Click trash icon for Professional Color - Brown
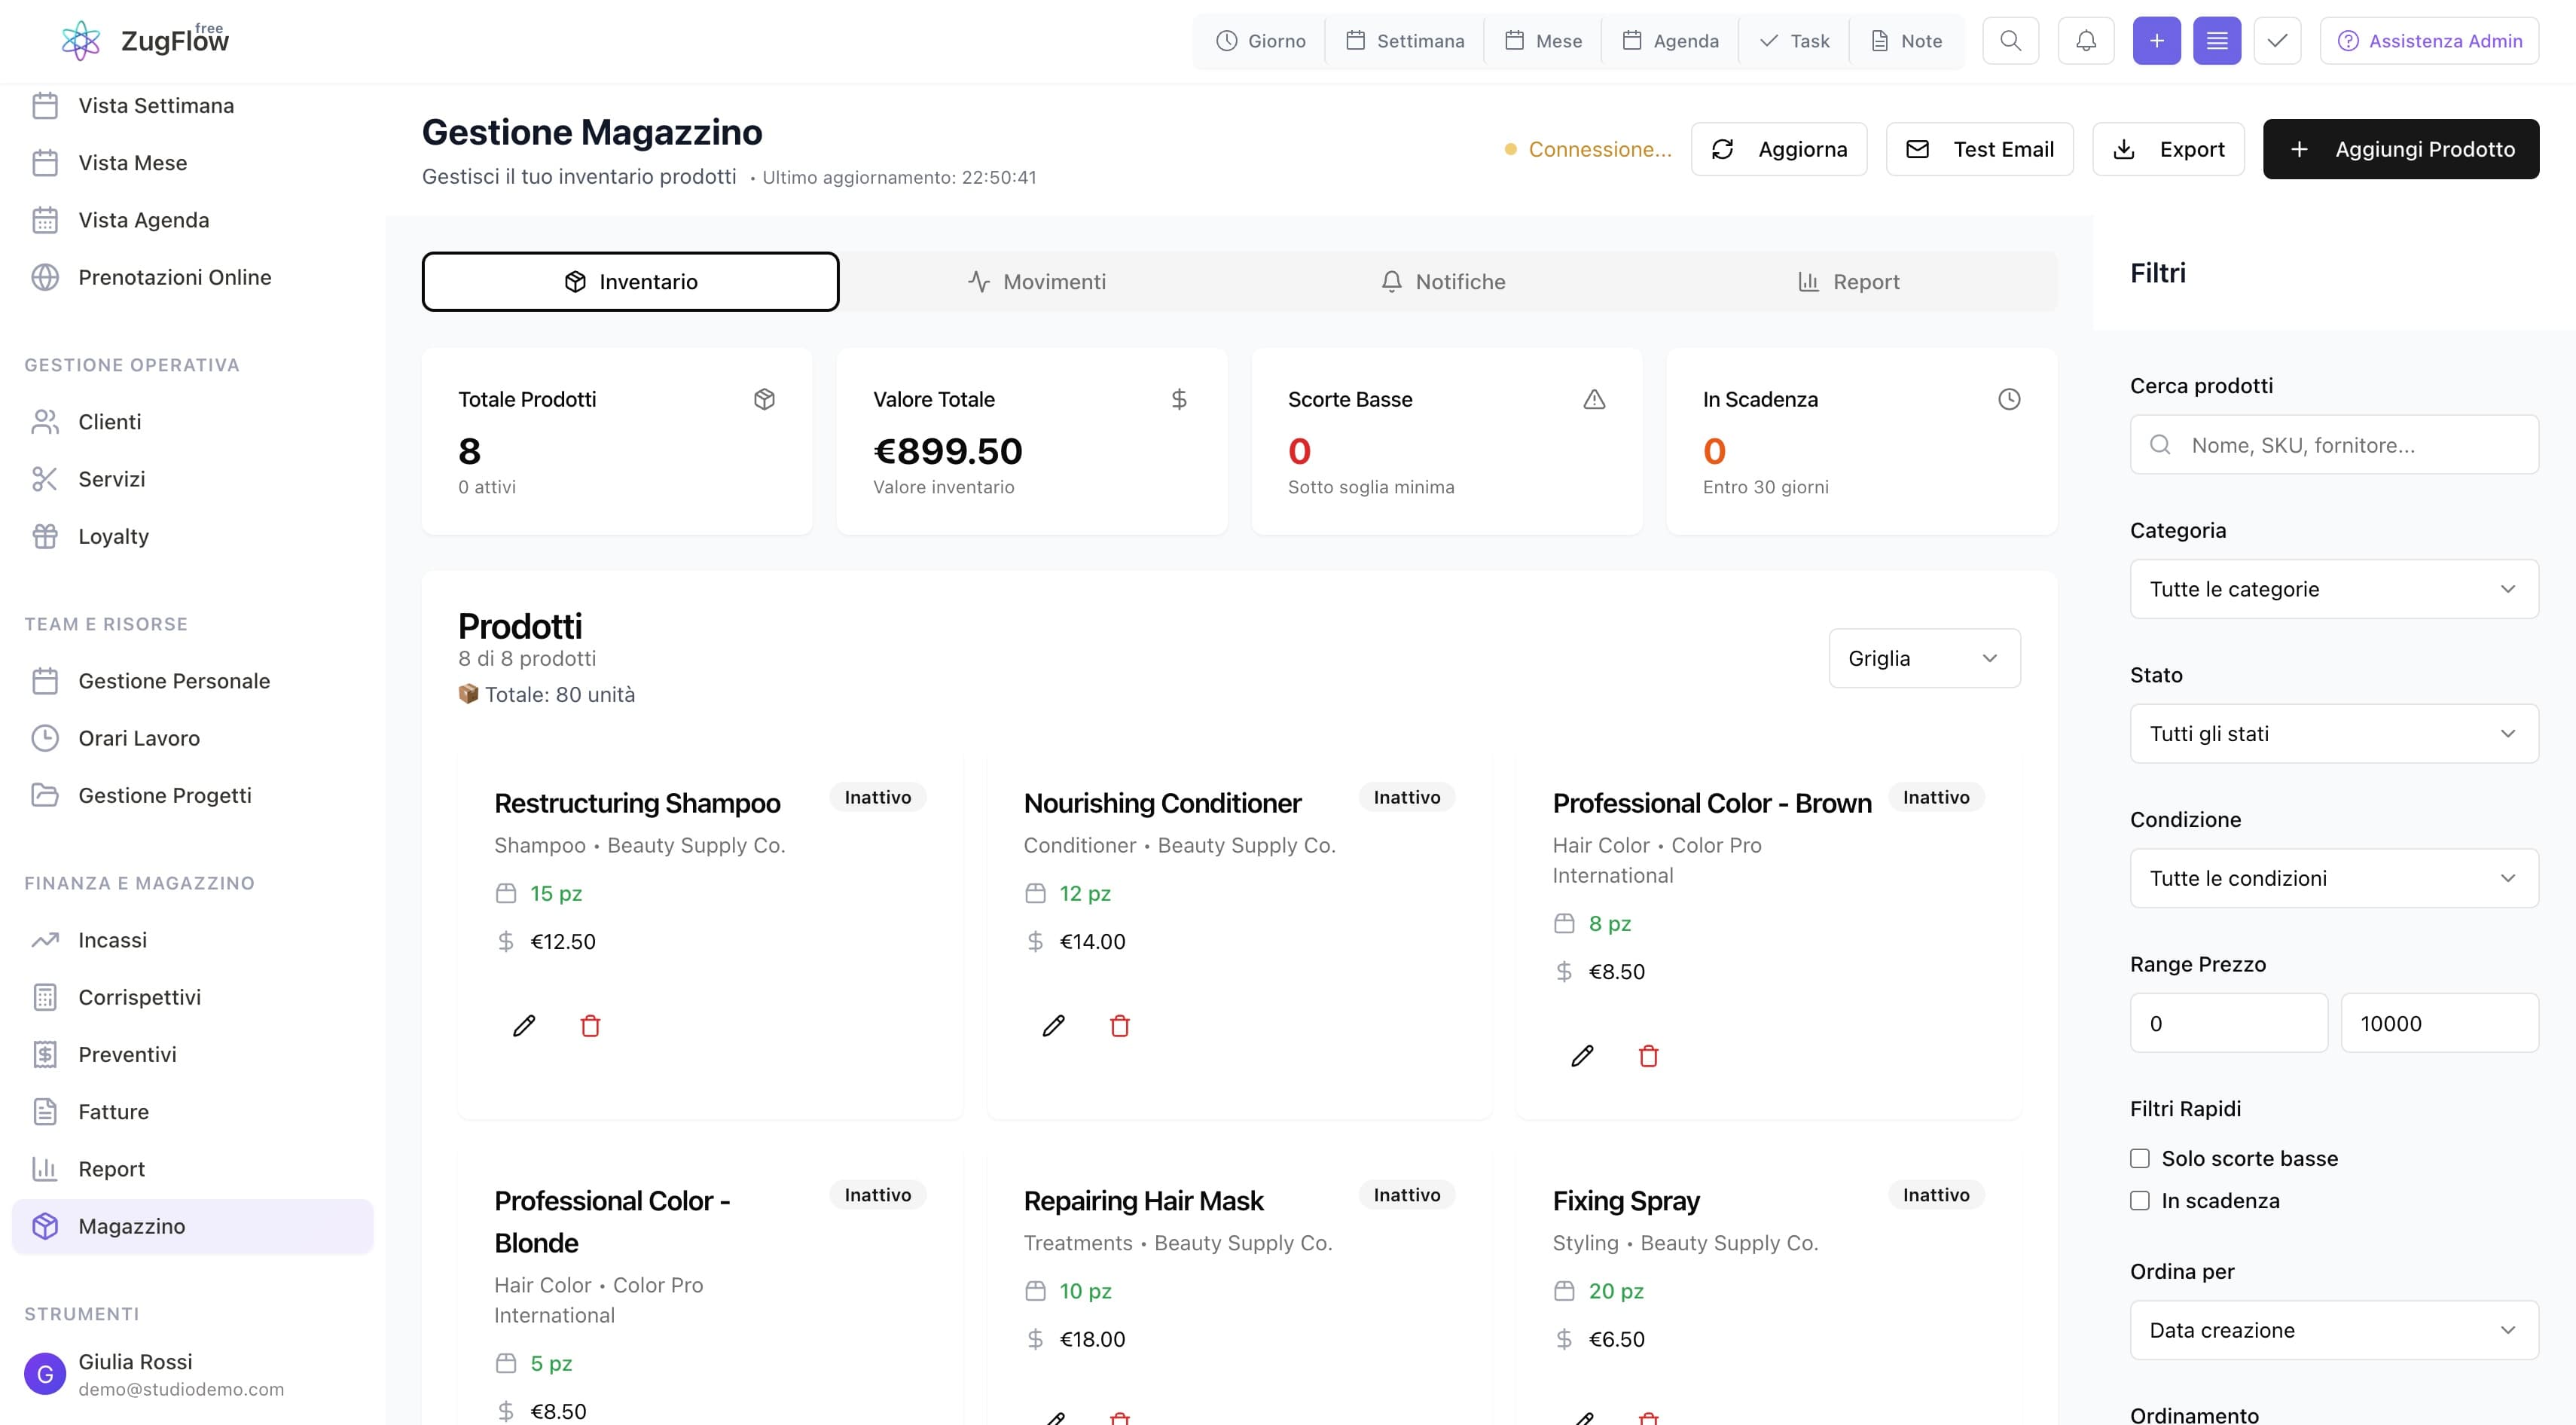Viewport: 2576px width, 1425px height. [1648, 1056]
